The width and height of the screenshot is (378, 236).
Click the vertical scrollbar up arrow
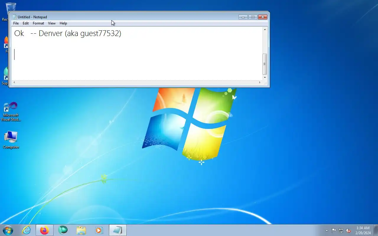265,29
